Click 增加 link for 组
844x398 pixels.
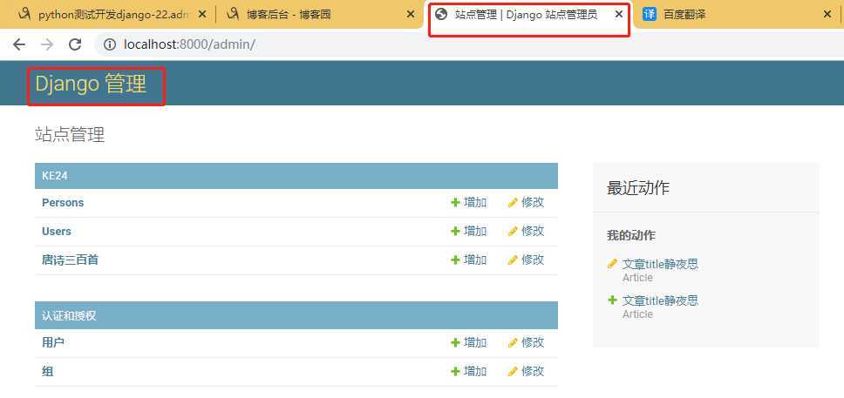(x=475, y=371)
